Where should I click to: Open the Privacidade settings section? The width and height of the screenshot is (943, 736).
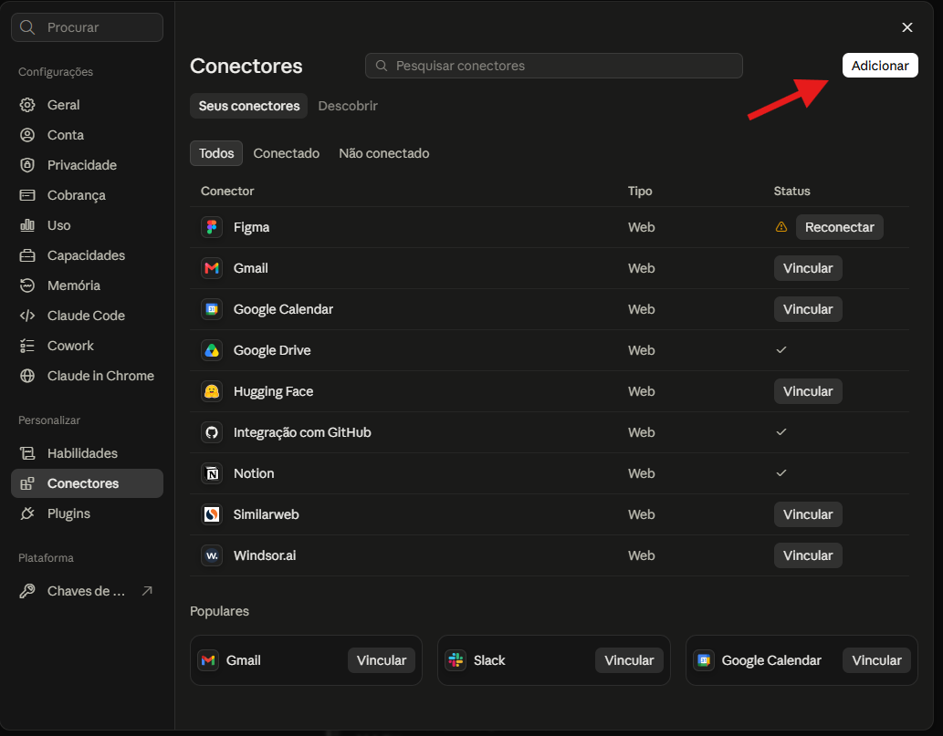click(88, 165)
